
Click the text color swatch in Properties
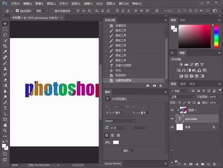[x=116, y=142]
